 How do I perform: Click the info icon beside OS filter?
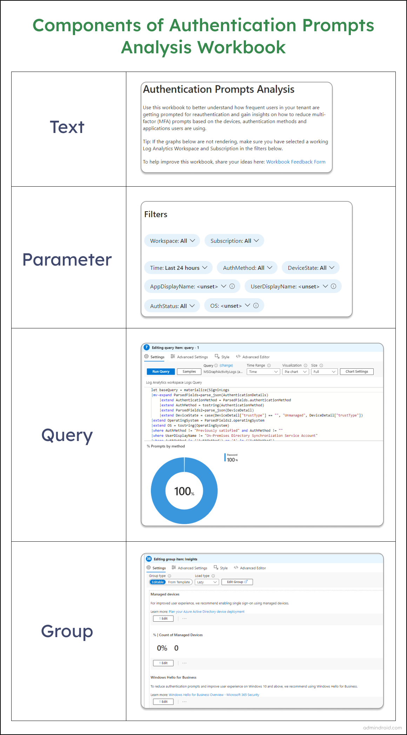(x=256, y=306)
